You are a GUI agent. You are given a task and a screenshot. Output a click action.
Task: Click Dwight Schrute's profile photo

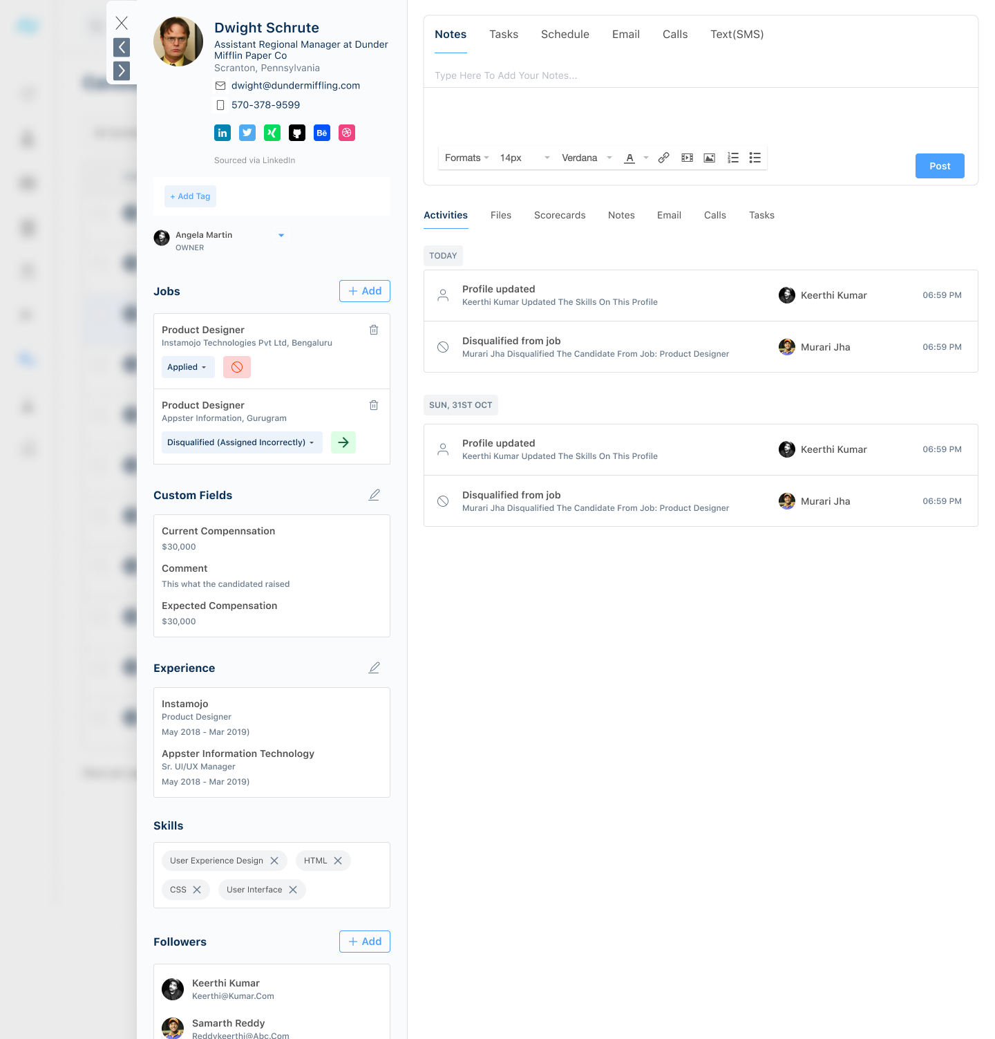pyautogui.click(x=178, y=41)
